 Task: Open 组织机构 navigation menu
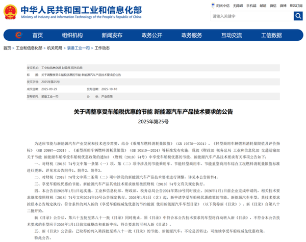tap(72, 35)
